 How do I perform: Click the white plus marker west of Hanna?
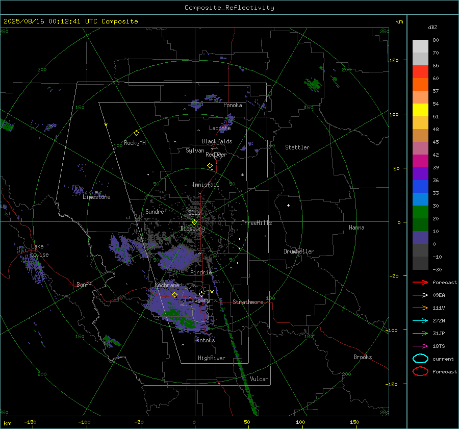(288, 205)
